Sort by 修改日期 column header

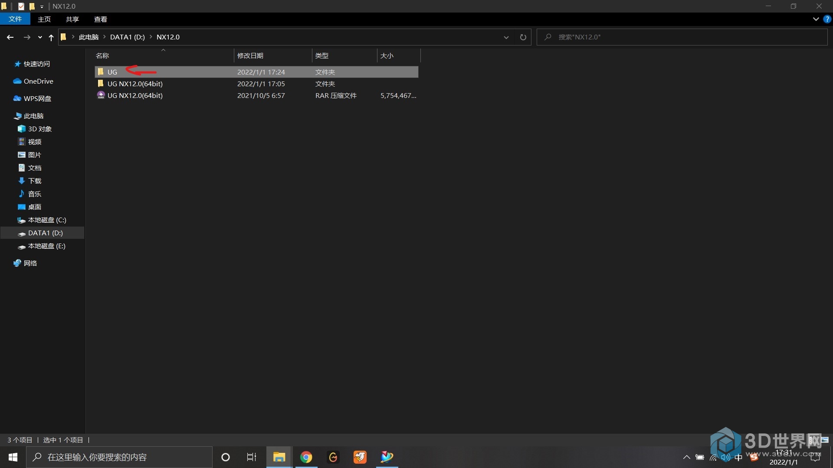250,55
